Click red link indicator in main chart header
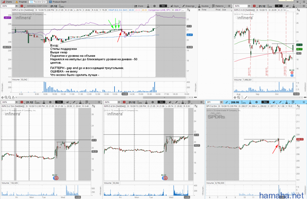The image size is (307, 199). (22, 6)
